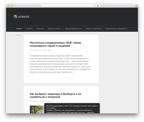Click the AZBASE house logo icon

click(x=16, y=16)
